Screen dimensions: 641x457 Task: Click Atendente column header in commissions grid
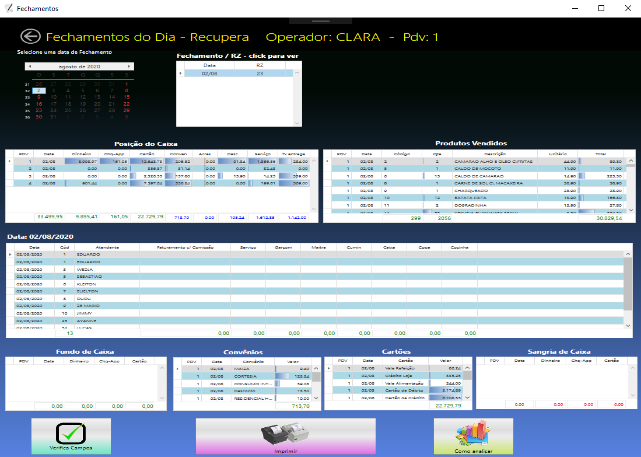pos(107,247)
